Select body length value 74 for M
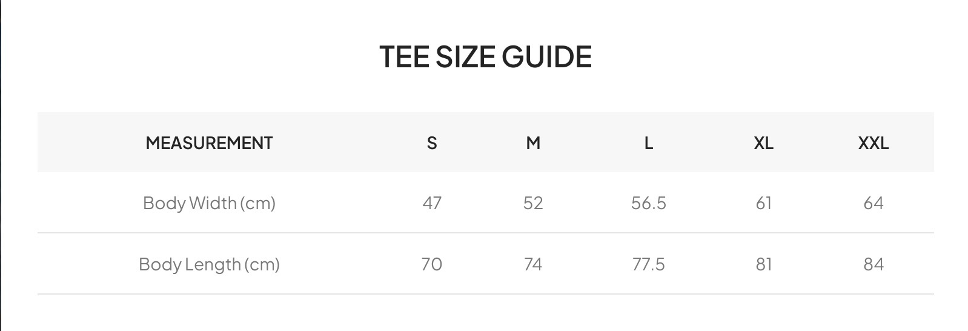Image resolution: width=968 pixels, height=331 pixels. click(x=533, y=264)
